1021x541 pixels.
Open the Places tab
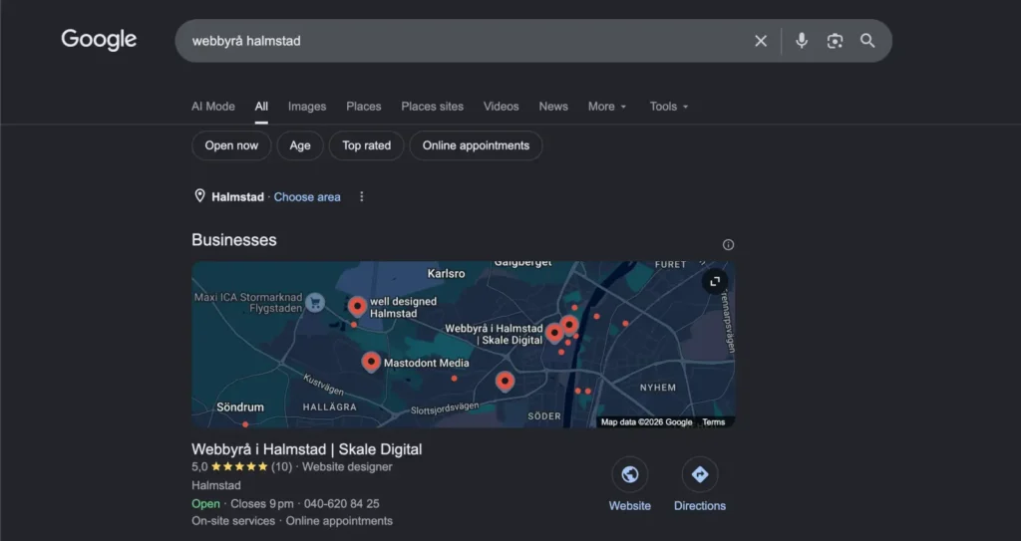click(363, 107)
